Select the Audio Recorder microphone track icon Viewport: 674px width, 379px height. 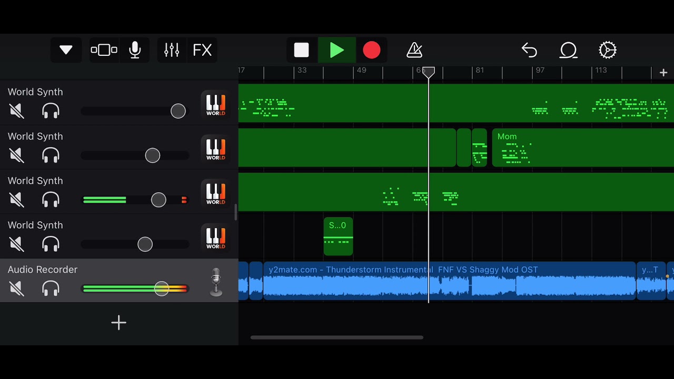tap(216, 282)
